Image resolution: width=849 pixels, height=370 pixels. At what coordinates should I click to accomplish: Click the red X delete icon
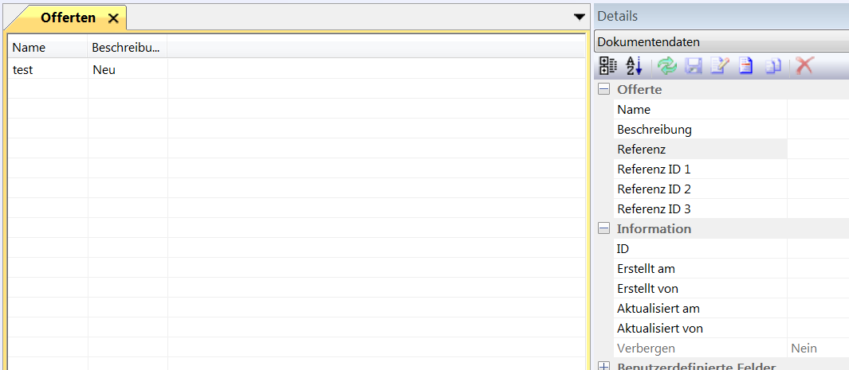click(804, 67)
